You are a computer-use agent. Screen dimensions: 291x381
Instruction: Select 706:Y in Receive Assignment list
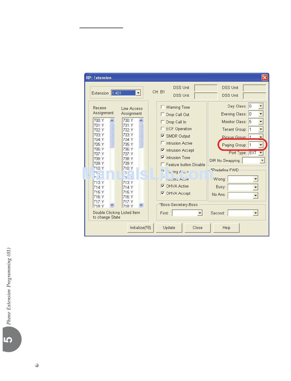point(99,149)
